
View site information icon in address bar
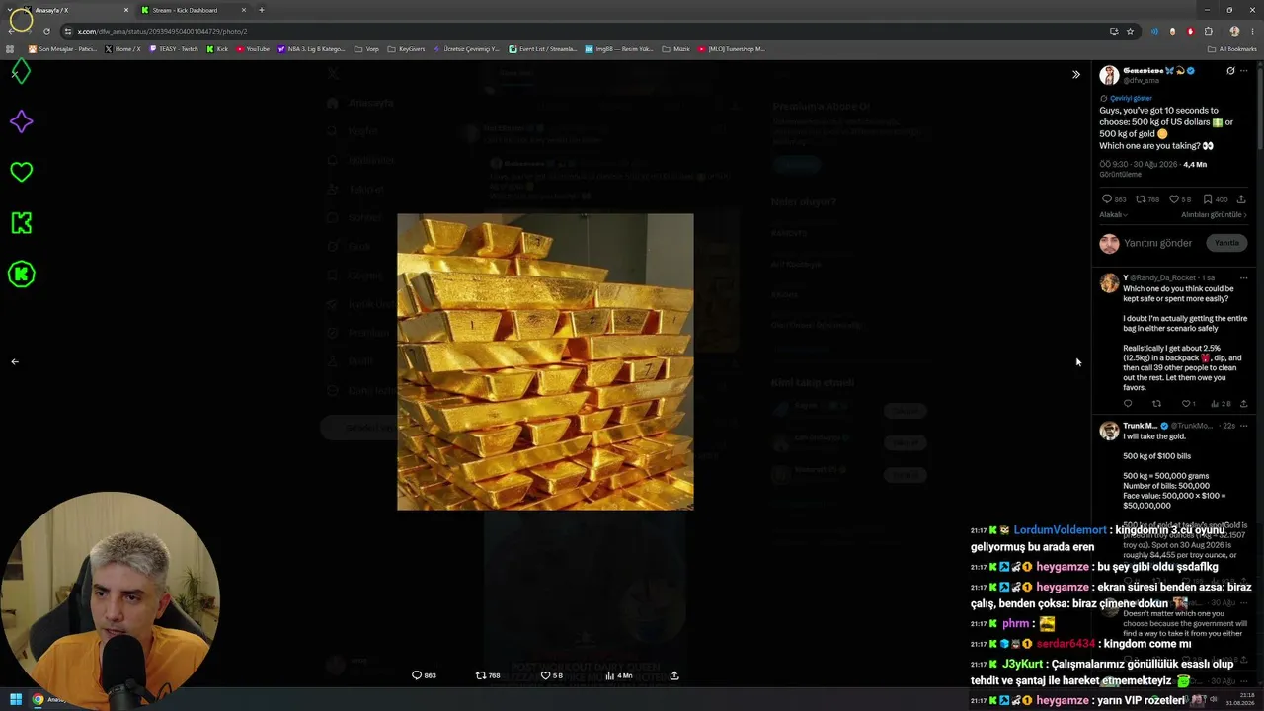point(67,31)
